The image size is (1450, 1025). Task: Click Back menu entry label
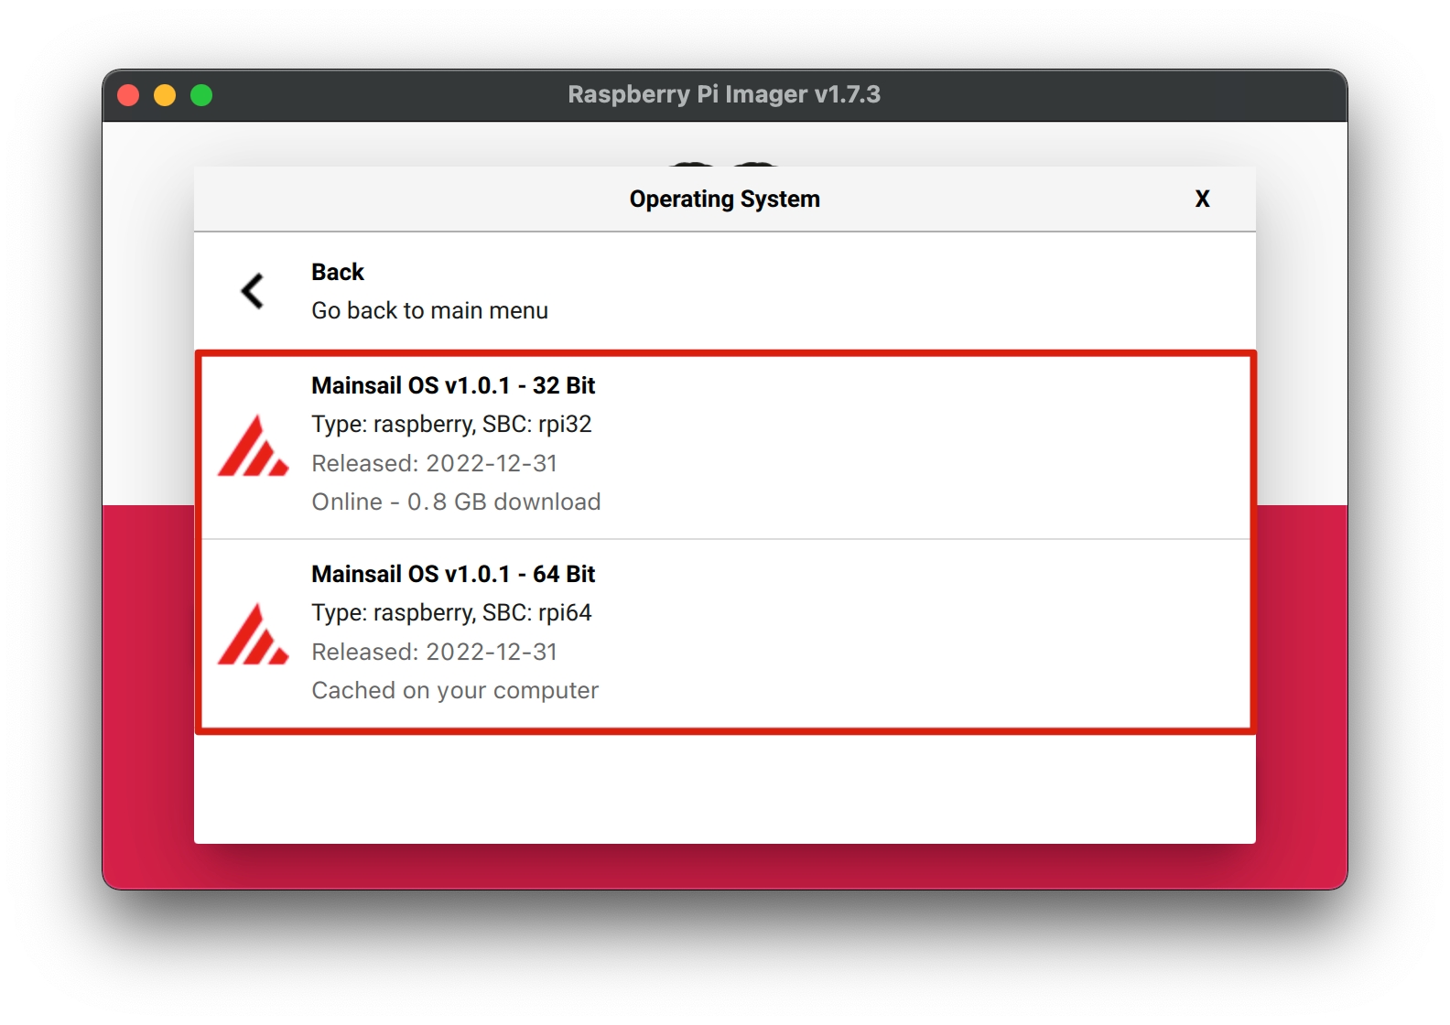pos(338,272)
